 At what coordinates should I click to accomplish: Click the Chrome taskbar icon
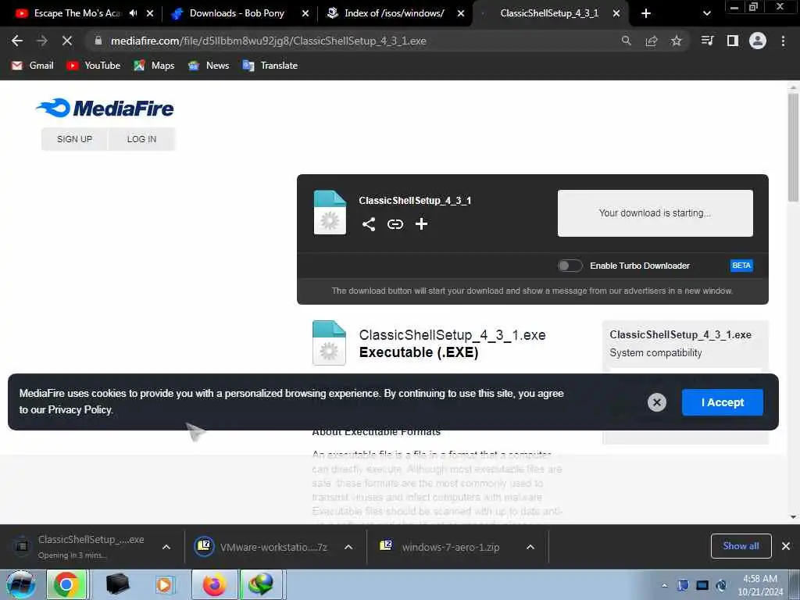coord(67,584)
